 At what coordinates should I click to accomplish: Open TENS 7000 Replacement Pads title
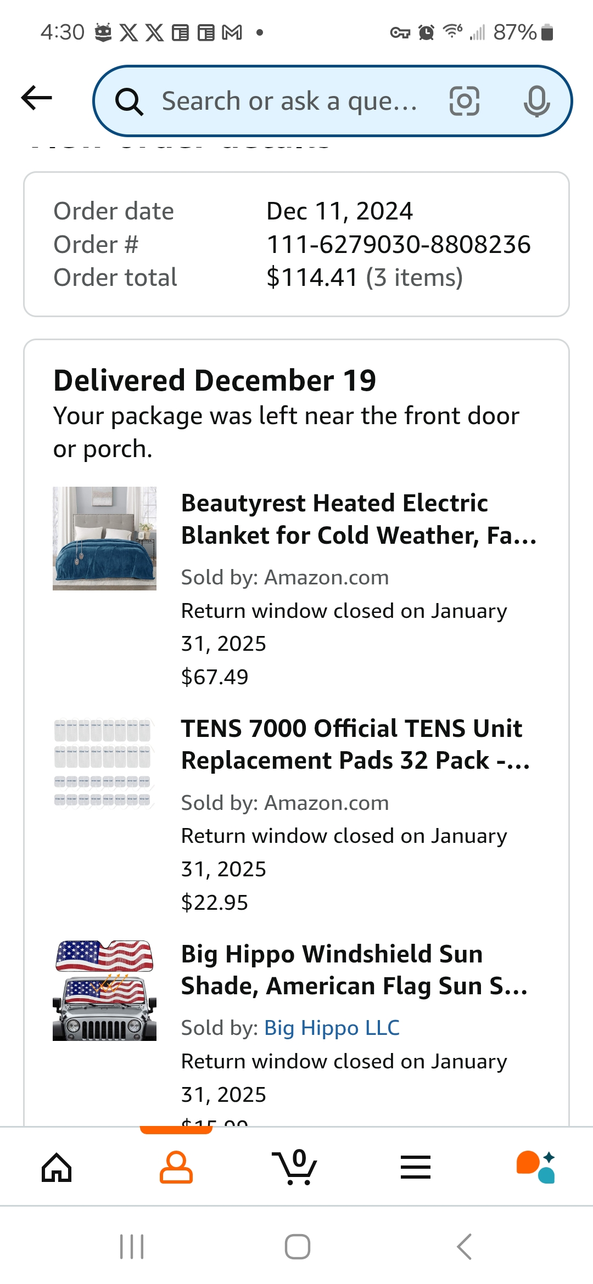coord(356,745)
